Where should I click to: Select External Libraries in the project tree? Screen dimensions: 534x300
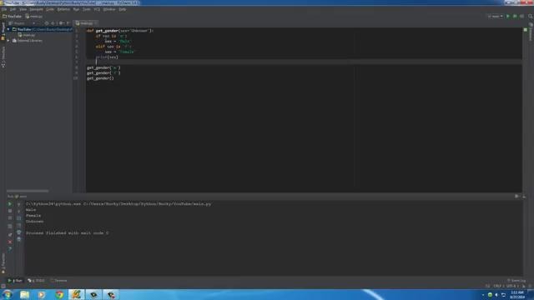click(x=28, y=41)
